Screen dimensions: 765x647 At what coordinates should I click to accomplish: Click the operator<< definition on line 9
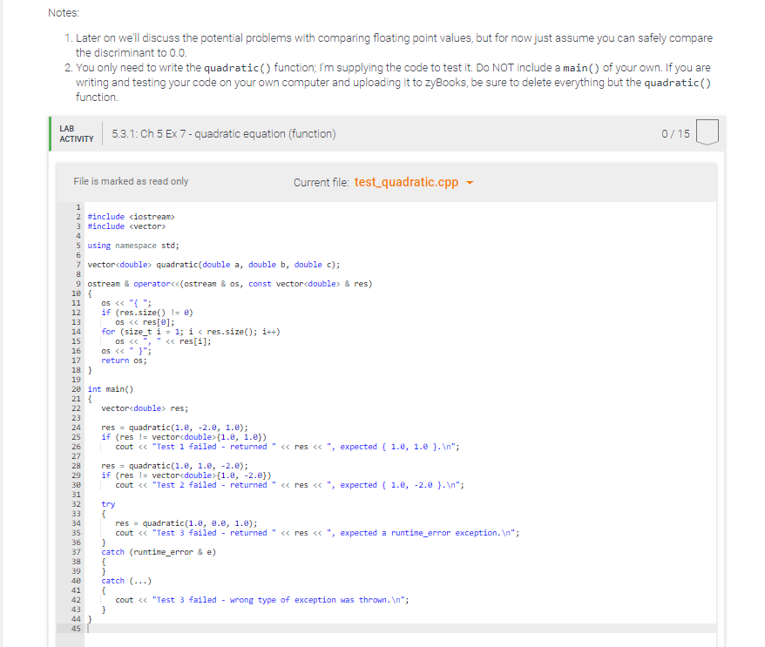(230, 284)
